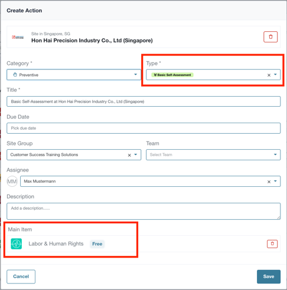Image resolution: width=287 pixels, height=290 pixels.
Task: Cancel the Create Action dialog
Action: click(21, 276)
